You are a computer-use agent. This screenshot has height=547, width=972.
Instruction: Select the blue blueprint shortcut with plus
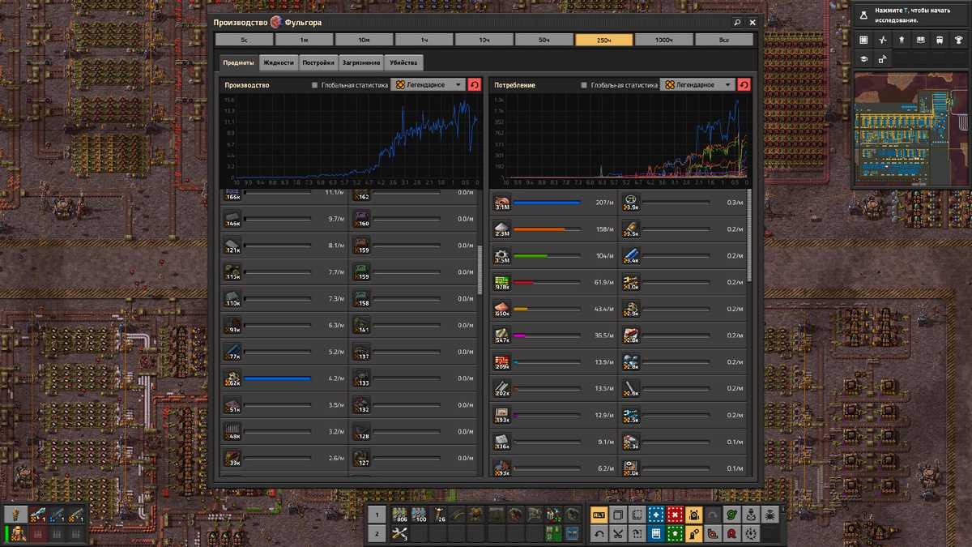(656, 515)
